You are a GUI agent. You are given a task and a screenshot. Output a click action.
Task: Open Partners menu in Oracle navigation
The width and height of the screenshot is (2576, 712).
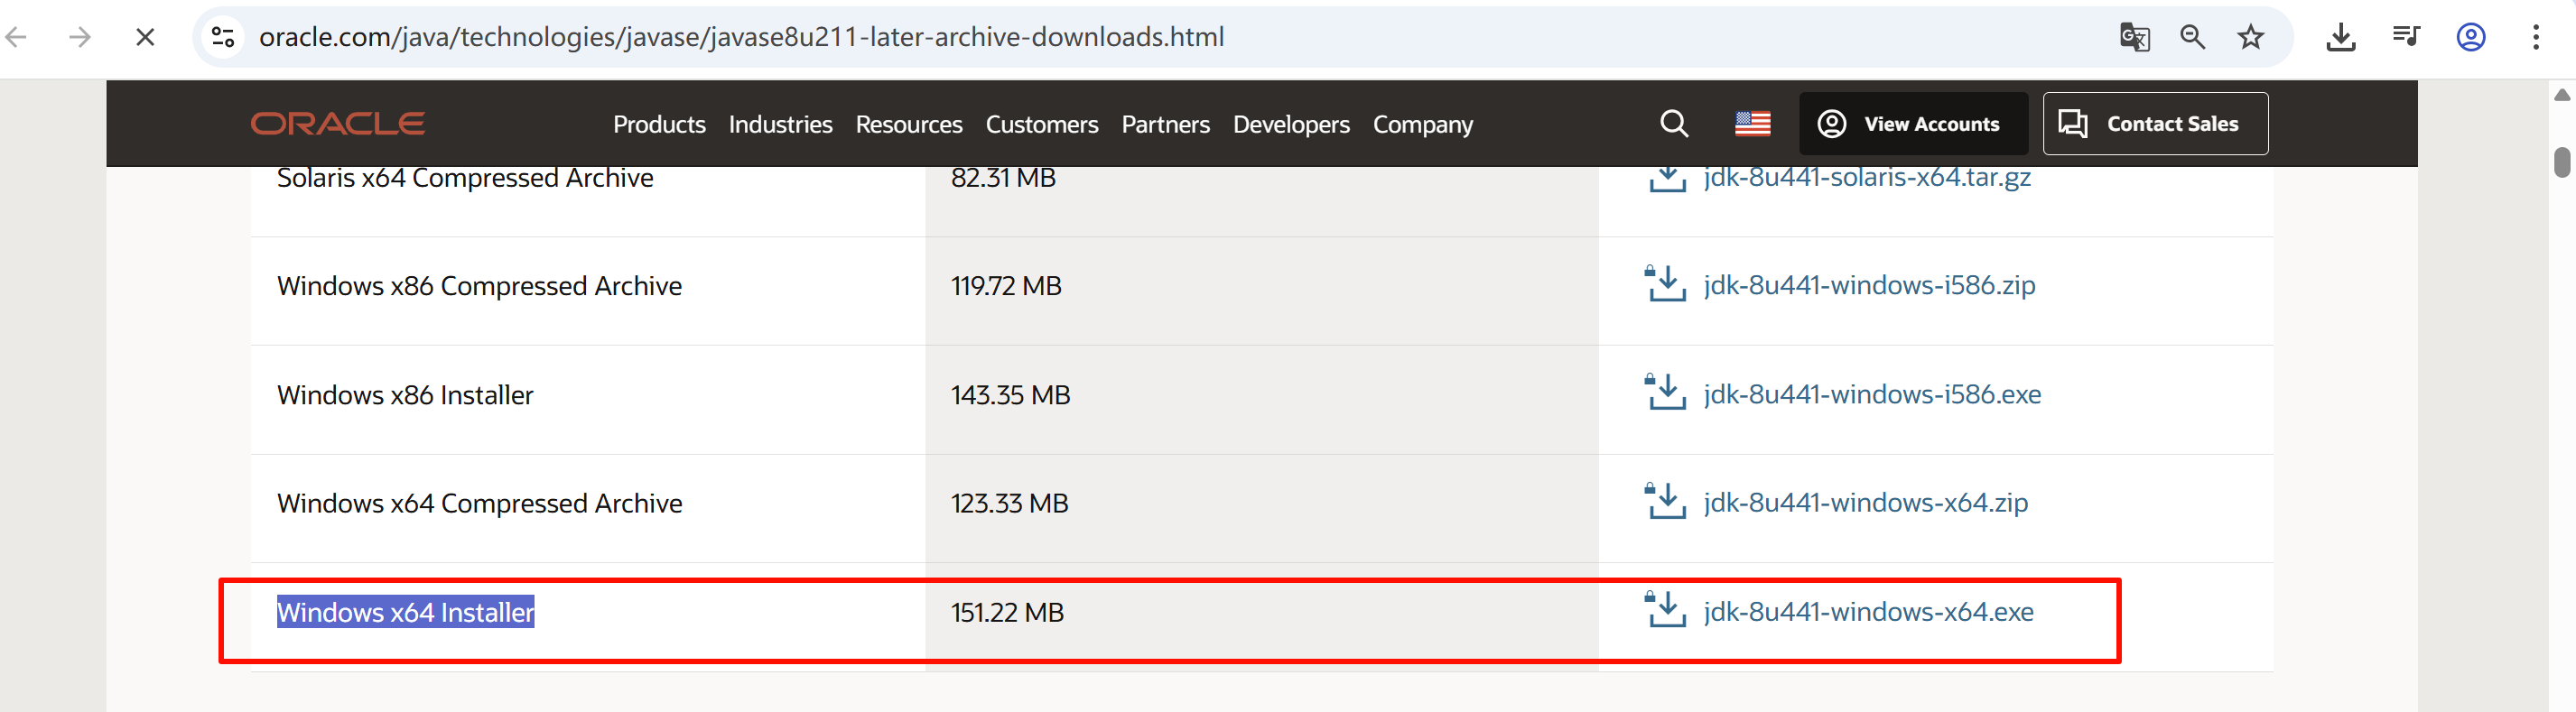tap(1165, 125)
